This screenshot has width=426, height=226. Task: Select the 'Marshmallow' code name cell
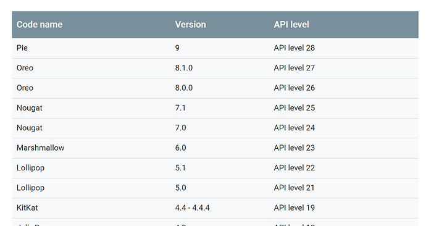(x=41, y=148)
